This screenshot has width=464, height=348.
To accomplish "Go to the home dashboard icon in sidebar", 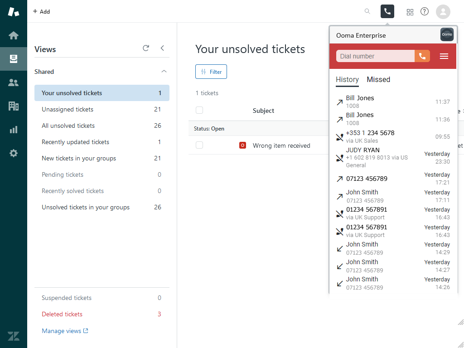I will point(13,35).
